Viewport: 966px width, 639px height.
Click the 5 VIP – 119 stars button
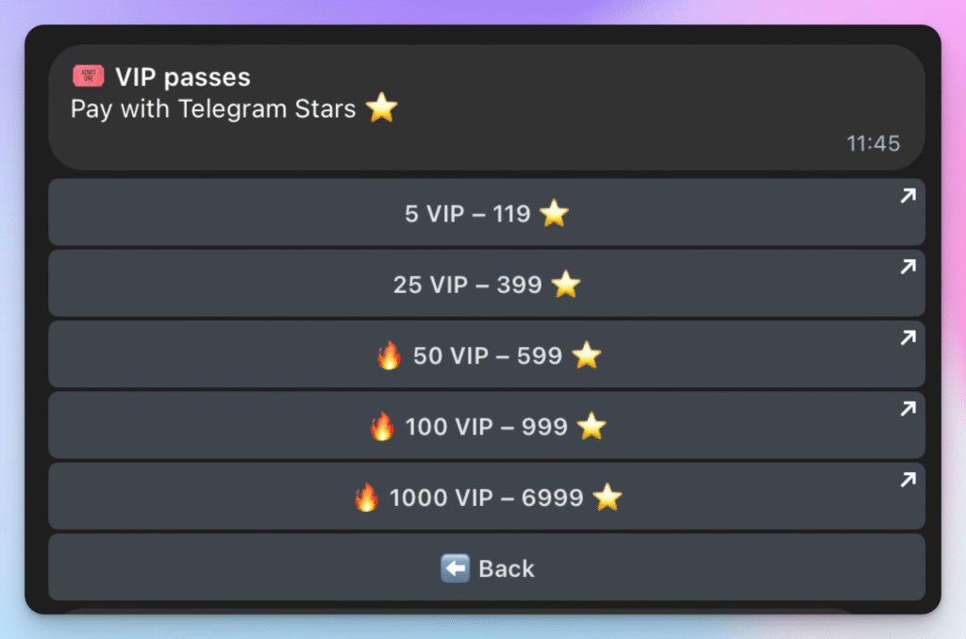tap(486, 214)
